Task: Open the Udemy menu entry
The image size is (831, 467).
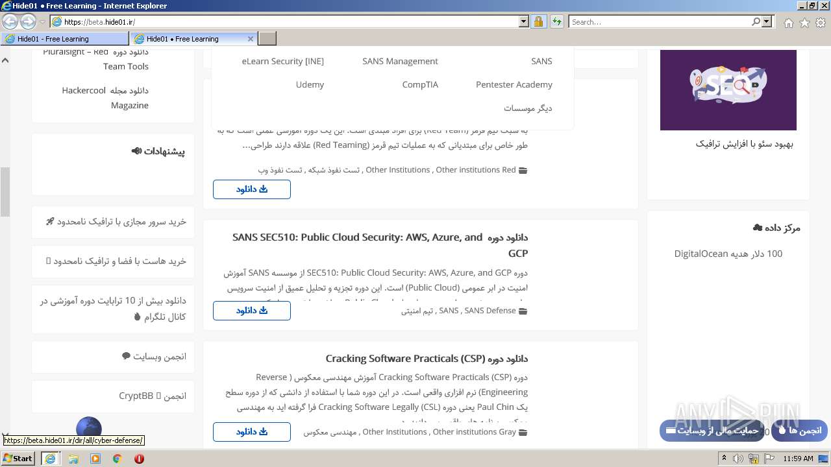Action: coord(310,84)
